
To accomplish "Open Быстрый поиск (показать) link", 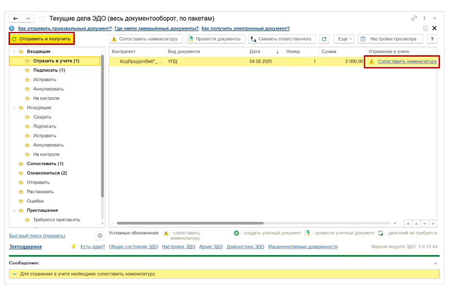I will point(37,236).
